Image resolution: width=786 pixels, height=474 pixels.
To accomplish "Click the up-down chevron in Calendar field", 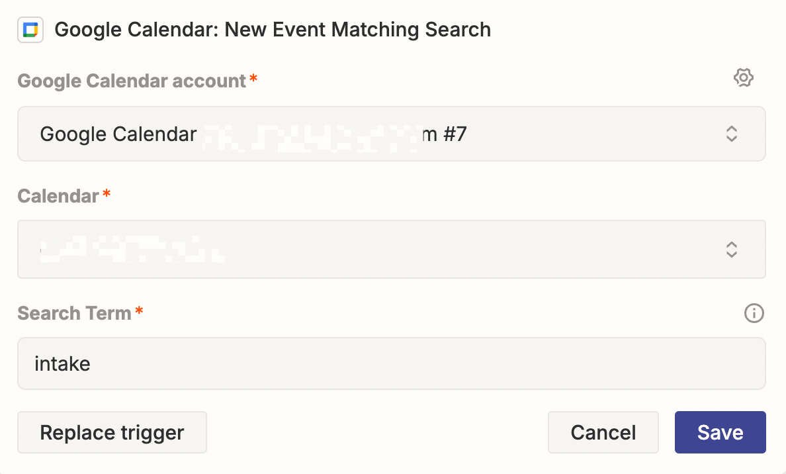I will tap(731, 250).
